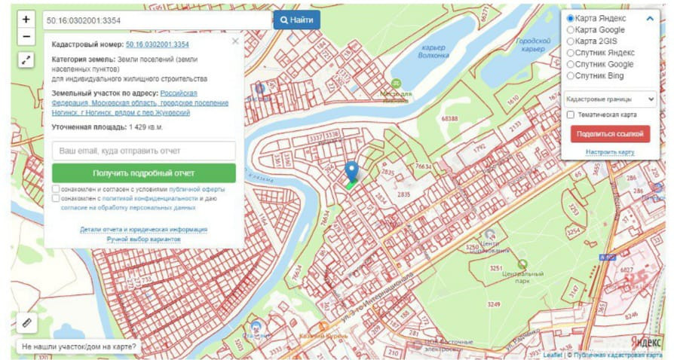Enable Тематическая карта checkbox
Screen dimensions: 674x360
[x=571, y=114]
